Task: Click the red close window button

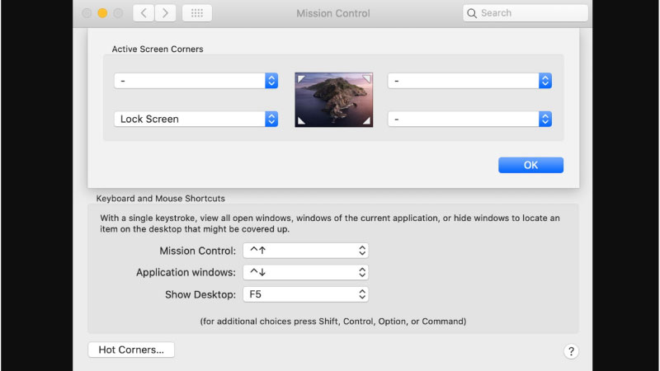Action: tap(87, 13)
